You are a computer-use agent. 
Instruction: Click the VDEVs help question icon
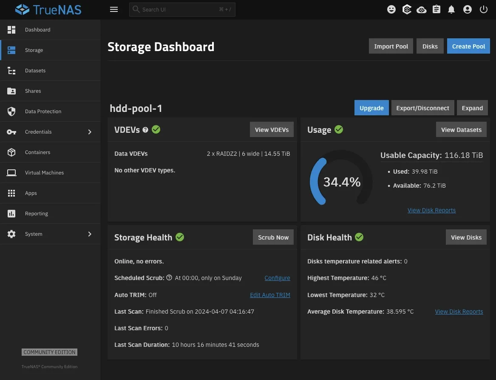(x=145, y=129)
